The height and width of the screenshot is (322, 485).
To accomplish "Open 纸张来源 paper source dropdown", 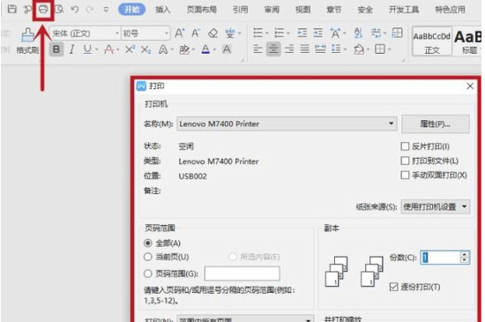I will point(436,206).
